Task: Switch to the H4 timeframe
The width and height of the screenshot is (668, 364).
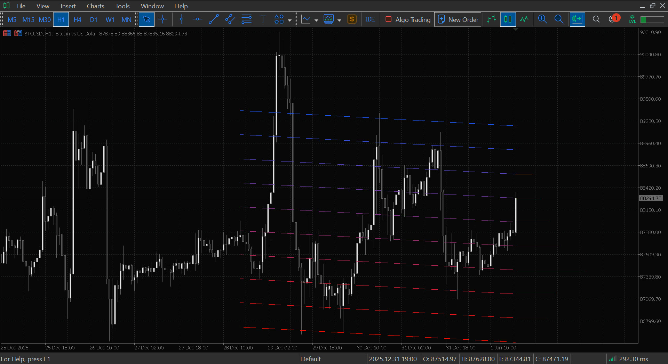Action: click(x=77, y=19)
